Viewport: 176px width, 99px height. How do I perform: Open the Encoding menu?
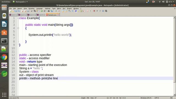coord(31,9)
